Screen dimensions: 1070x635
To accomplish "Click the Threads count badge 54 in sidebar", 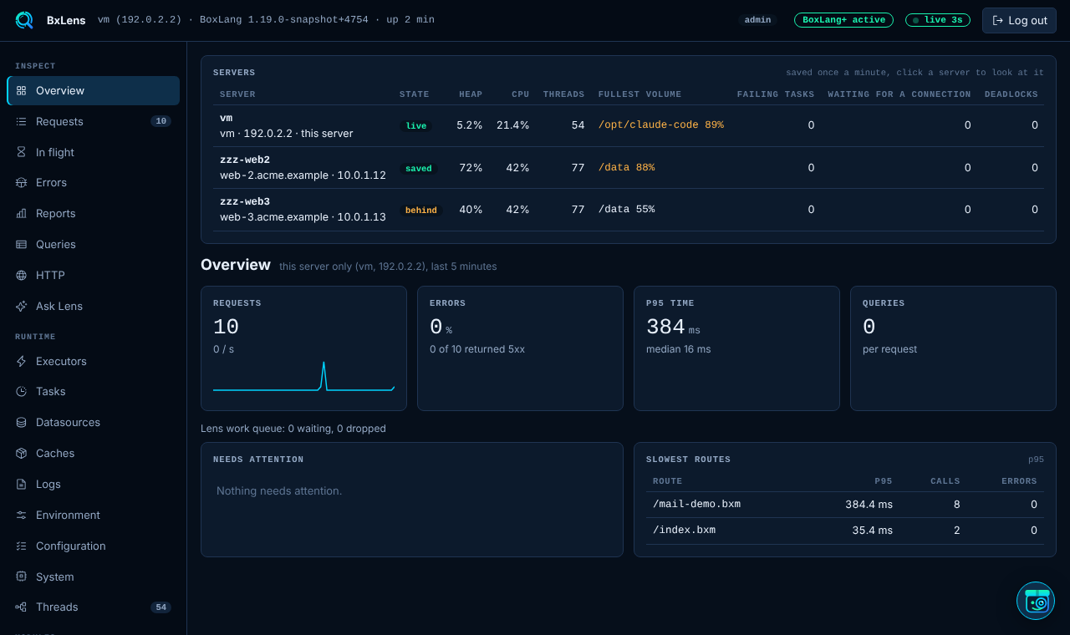I will (160, 607).
